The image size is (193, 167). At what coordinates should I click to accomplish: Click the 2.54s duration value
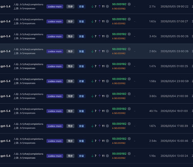coord(153,141)
